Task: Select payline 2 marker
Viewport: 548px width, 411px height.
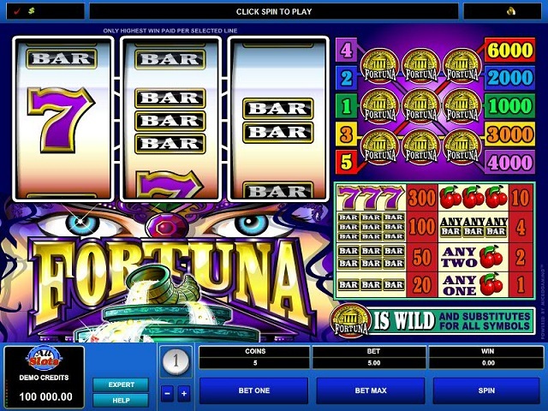Action: pyautogui.click(x=346, y=78)
